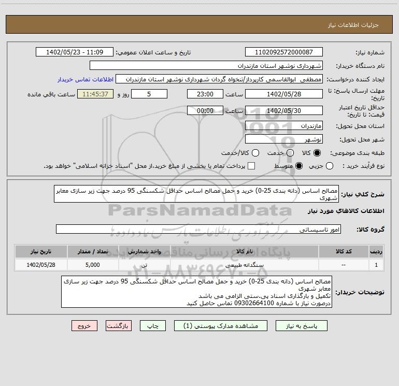Click the ساعت باقی مانده label
Screen dimensions: 399x386
51,94
